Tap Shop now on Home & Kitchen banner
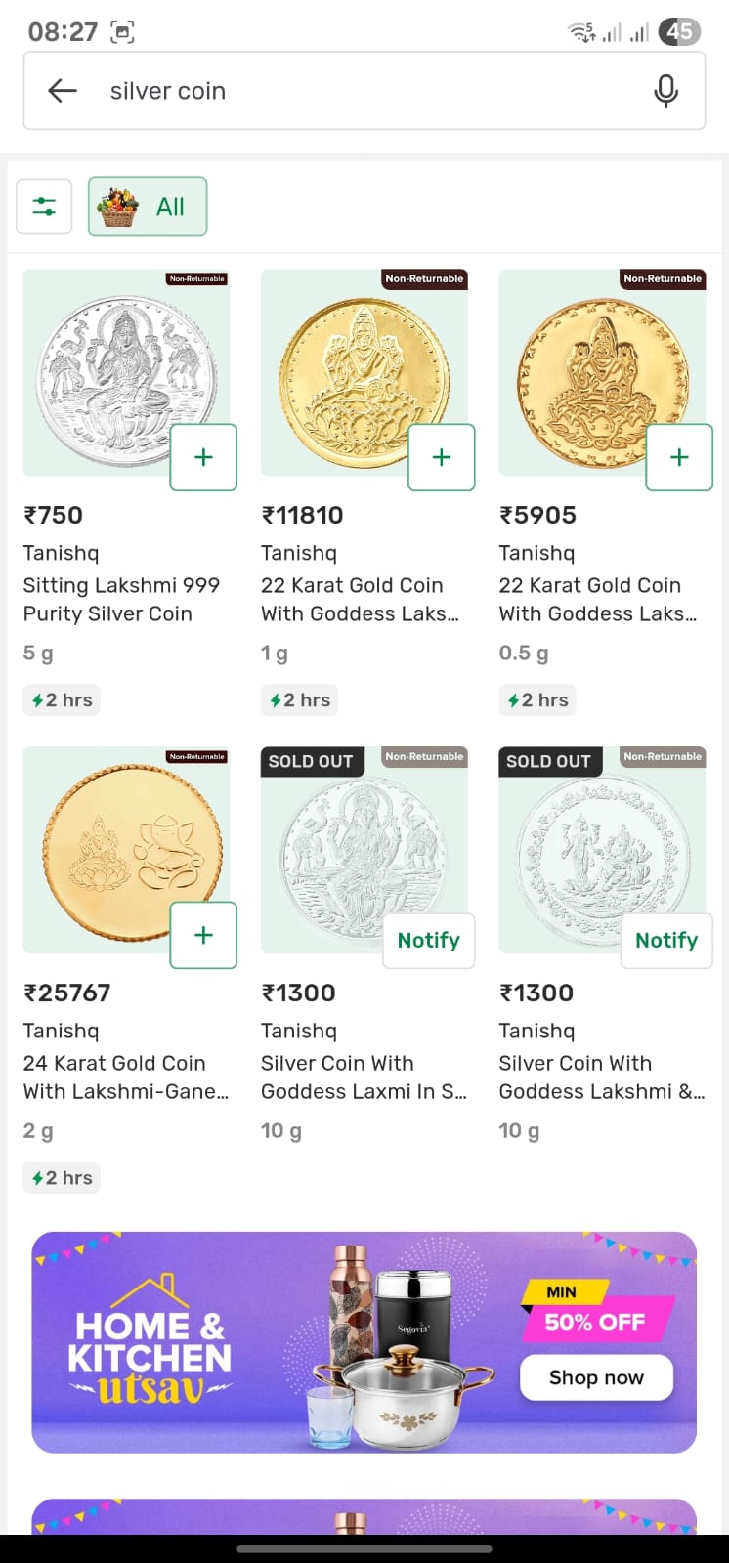Screen dimensions: 729x1563 pos(596,1377)
